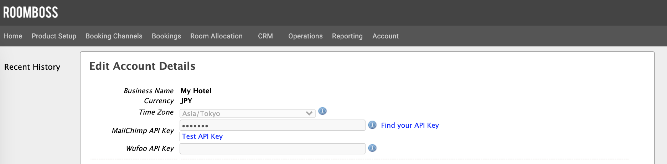Click into the Wufoo API Key field
The image size is (667, 164).
pos(272,148)
